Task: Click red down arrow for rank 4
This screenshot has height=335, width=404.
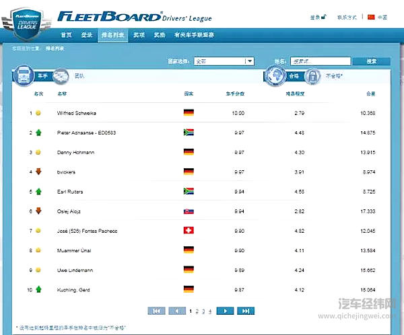Action: [x=38, y=172]
